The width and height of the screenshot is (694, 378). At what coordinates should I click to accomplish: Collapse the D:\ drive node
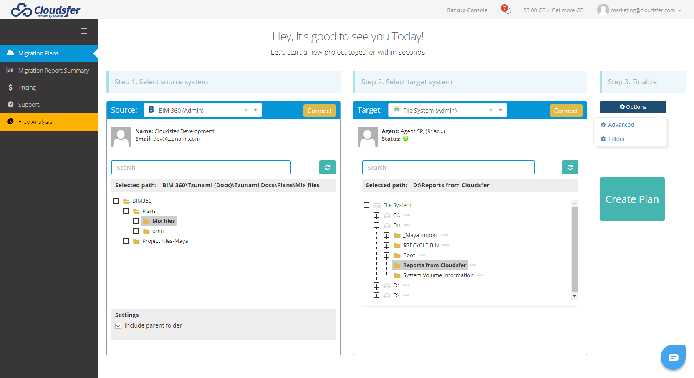tap(376, 225)
